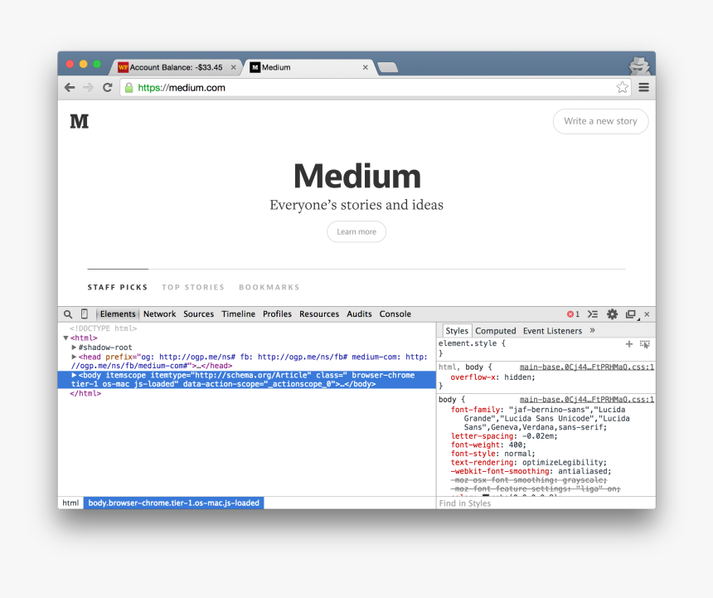The image size is (713, 598).
Task: Open the Profiles DevTools tab
Action: pos(277,314)
